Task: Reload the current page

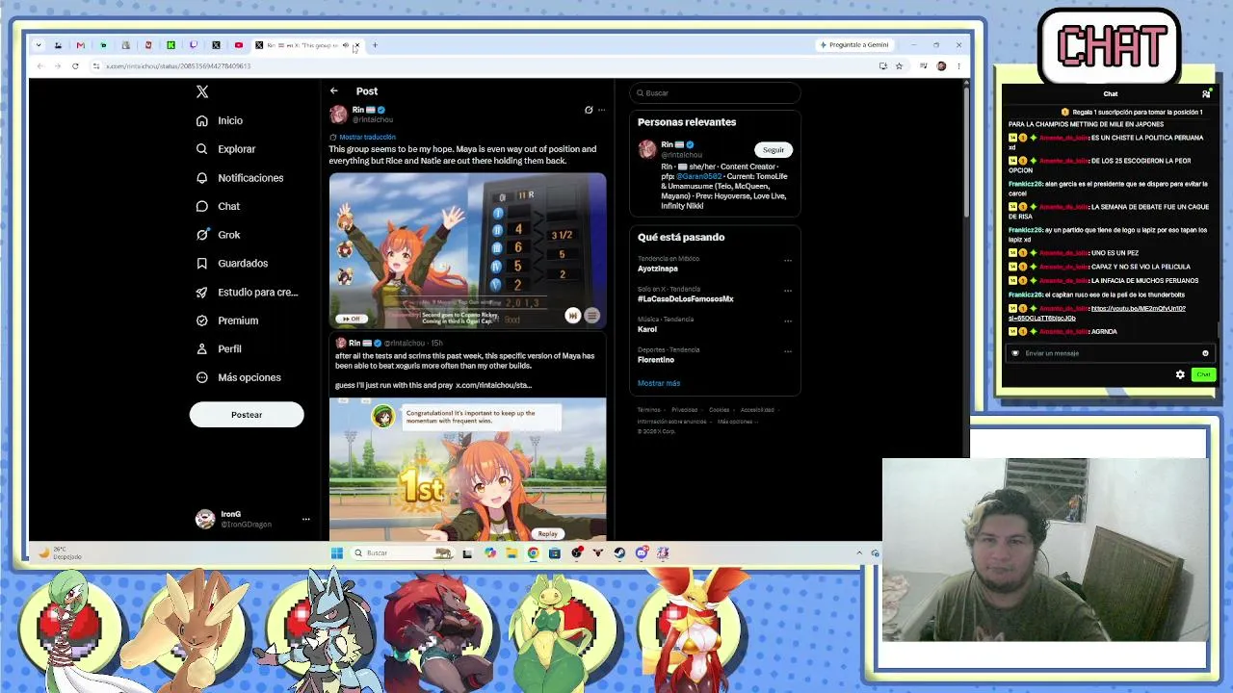Action: tap(75, 66)
